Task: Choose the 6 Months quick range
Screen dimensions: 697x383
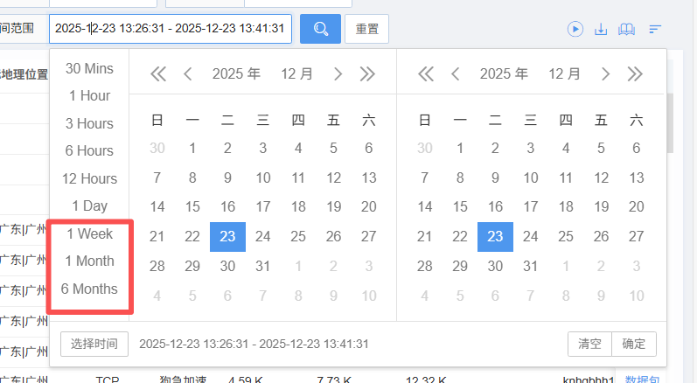Action: (89, 289)
